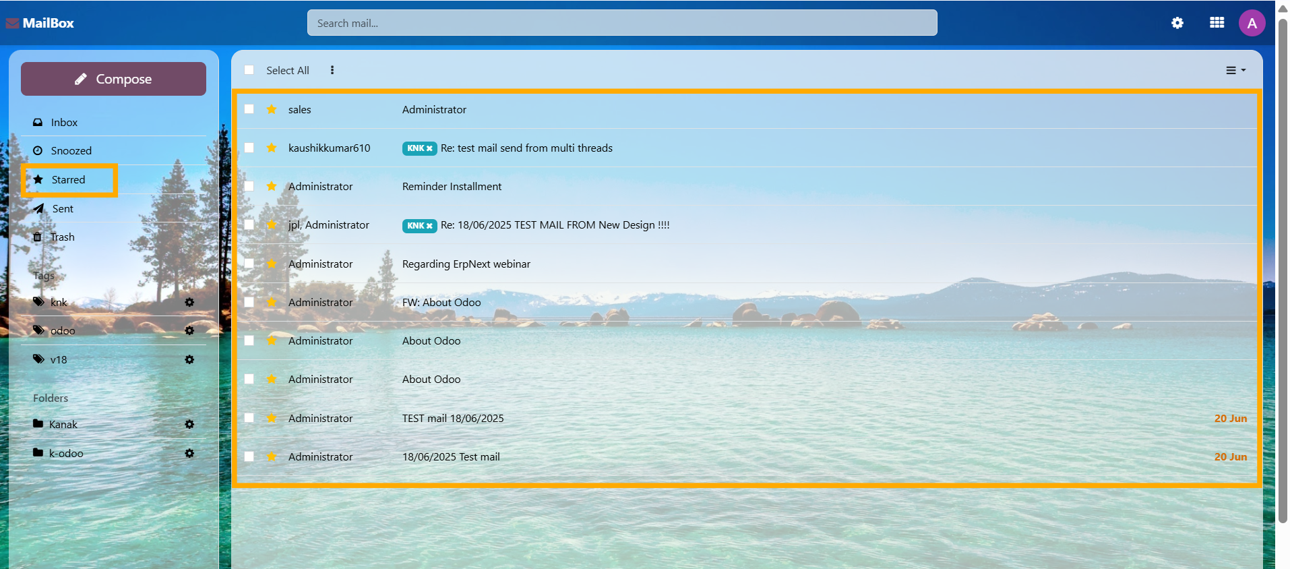Click into the Search mail field
Image resolution: width=1290 pixels, height=569 pixels.
click(x=622, y=23)
